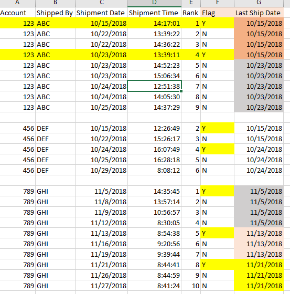This screenshot has height=294, width=290.
Task: Select shipment time 14:37:29
Action: coord(154,107)
